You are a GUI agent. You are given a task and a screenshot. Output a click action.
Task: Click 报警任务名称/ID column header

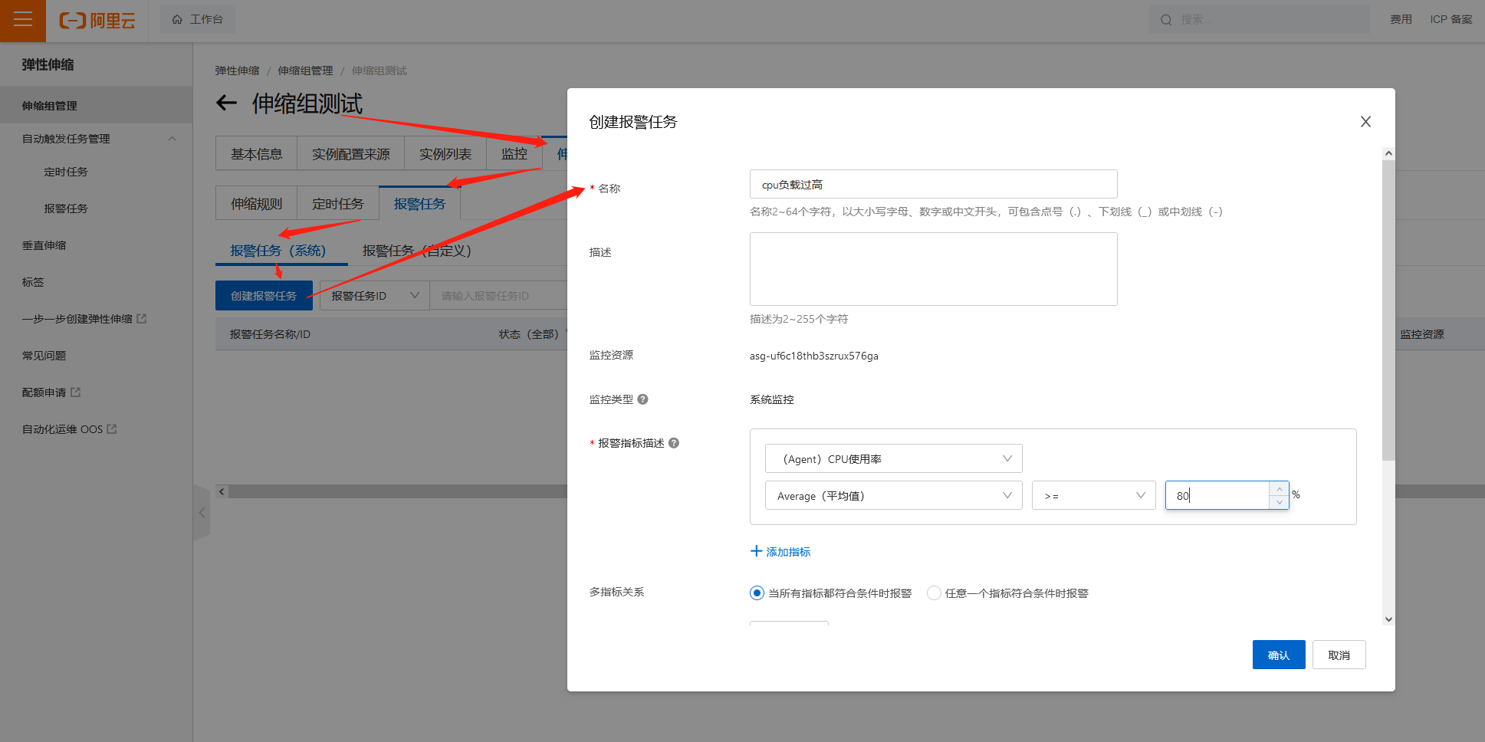click(x=270, y=334)
